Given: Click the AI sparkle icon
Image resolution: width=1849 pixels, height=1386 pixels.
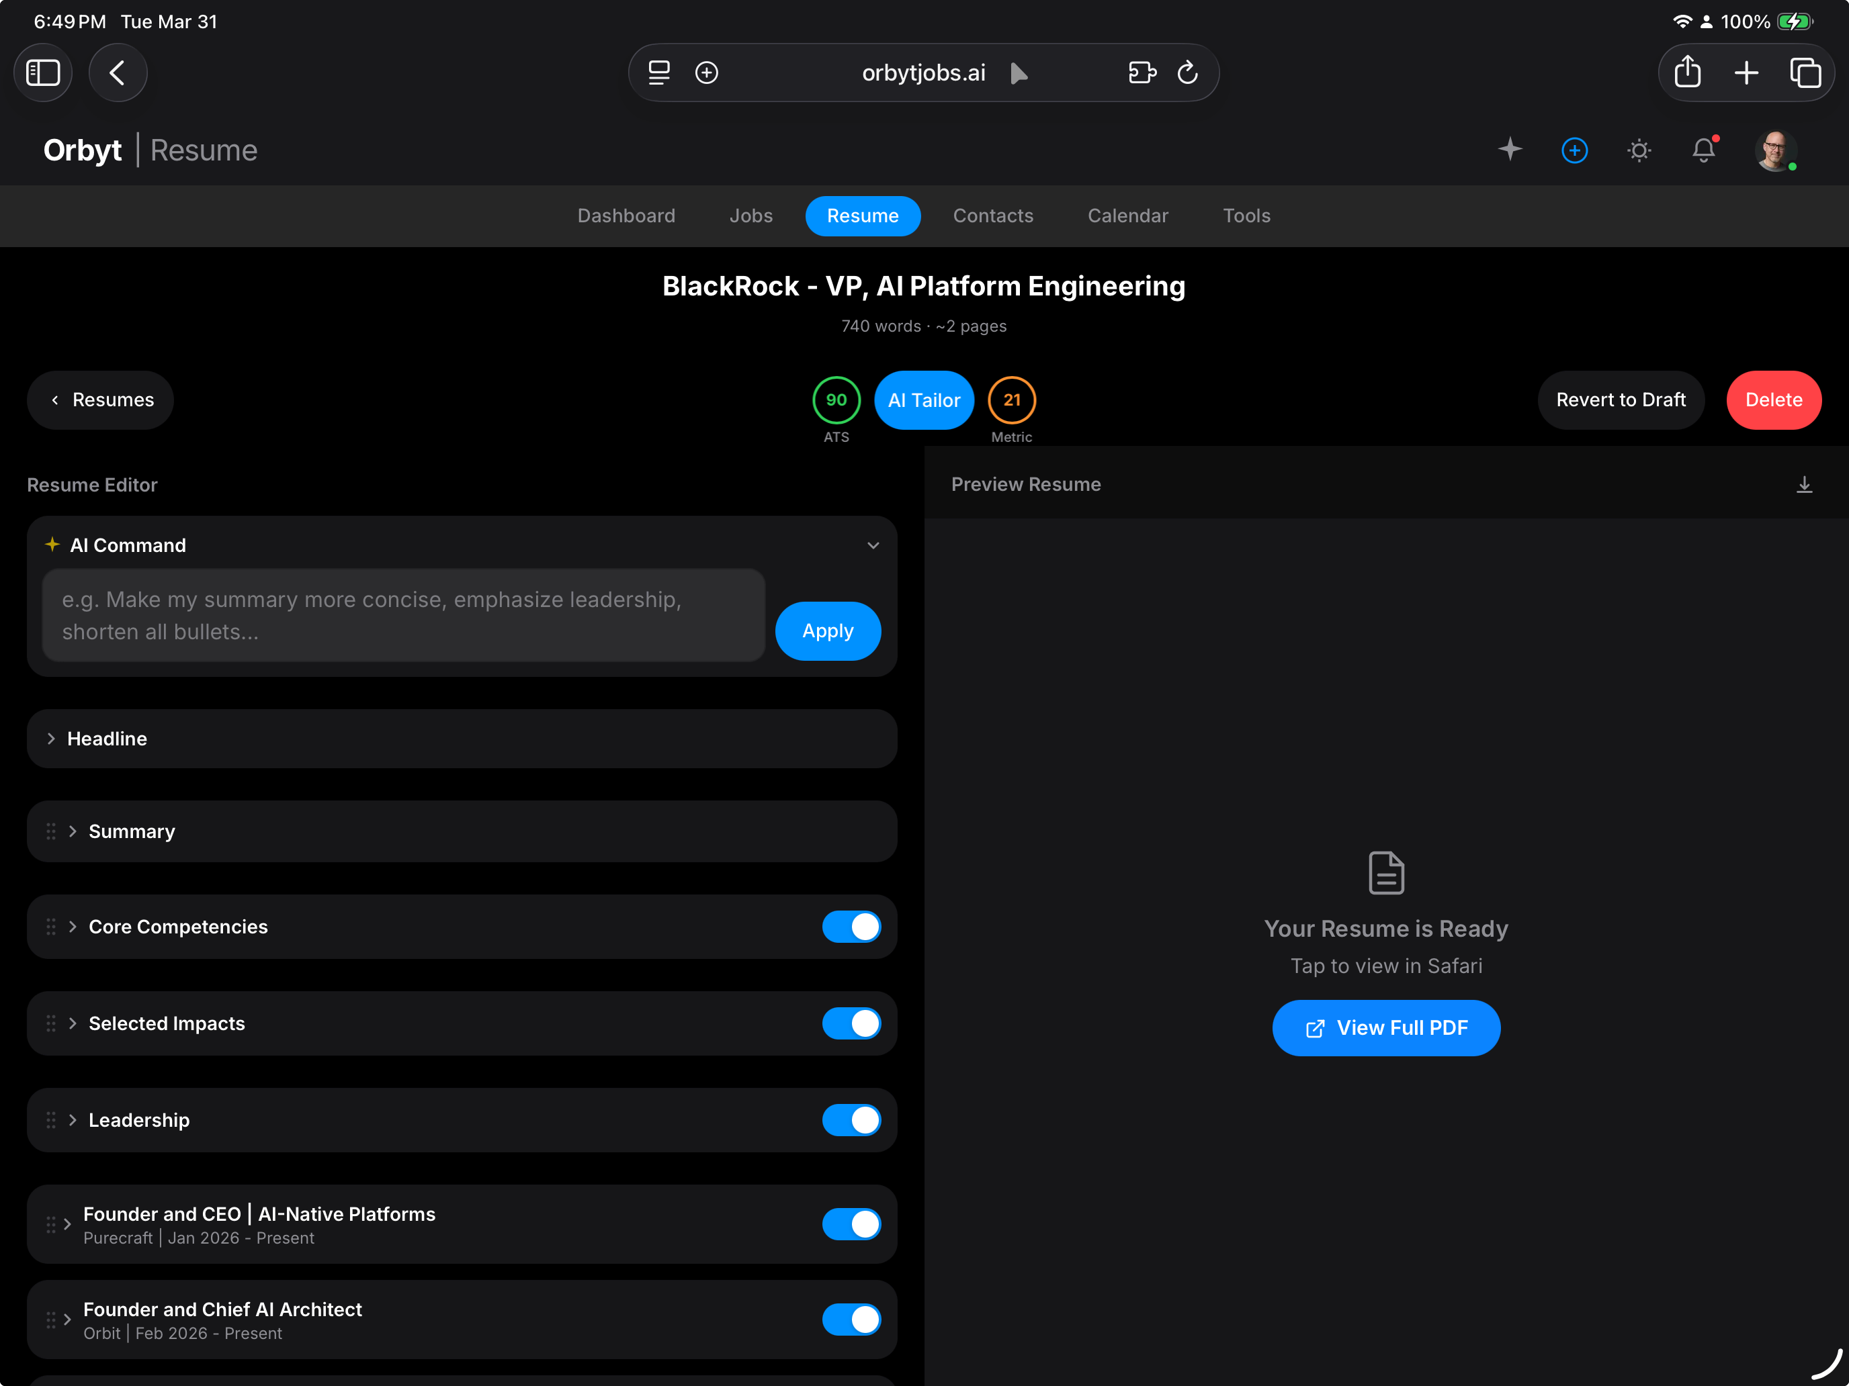Looking at the screenshot, I should pos(1510,150).
